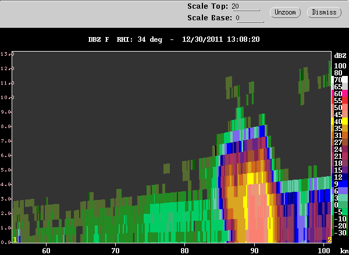Click the -30 legend value
The image size is (349, 255).
tap(340, 232)
